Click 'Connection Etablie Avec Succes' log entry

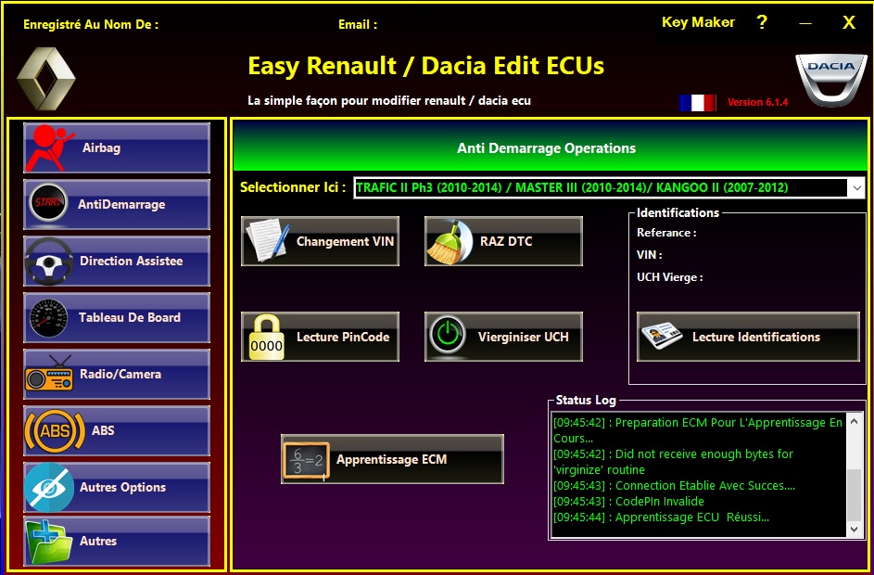pyautogui.click(x=675, y=486)
